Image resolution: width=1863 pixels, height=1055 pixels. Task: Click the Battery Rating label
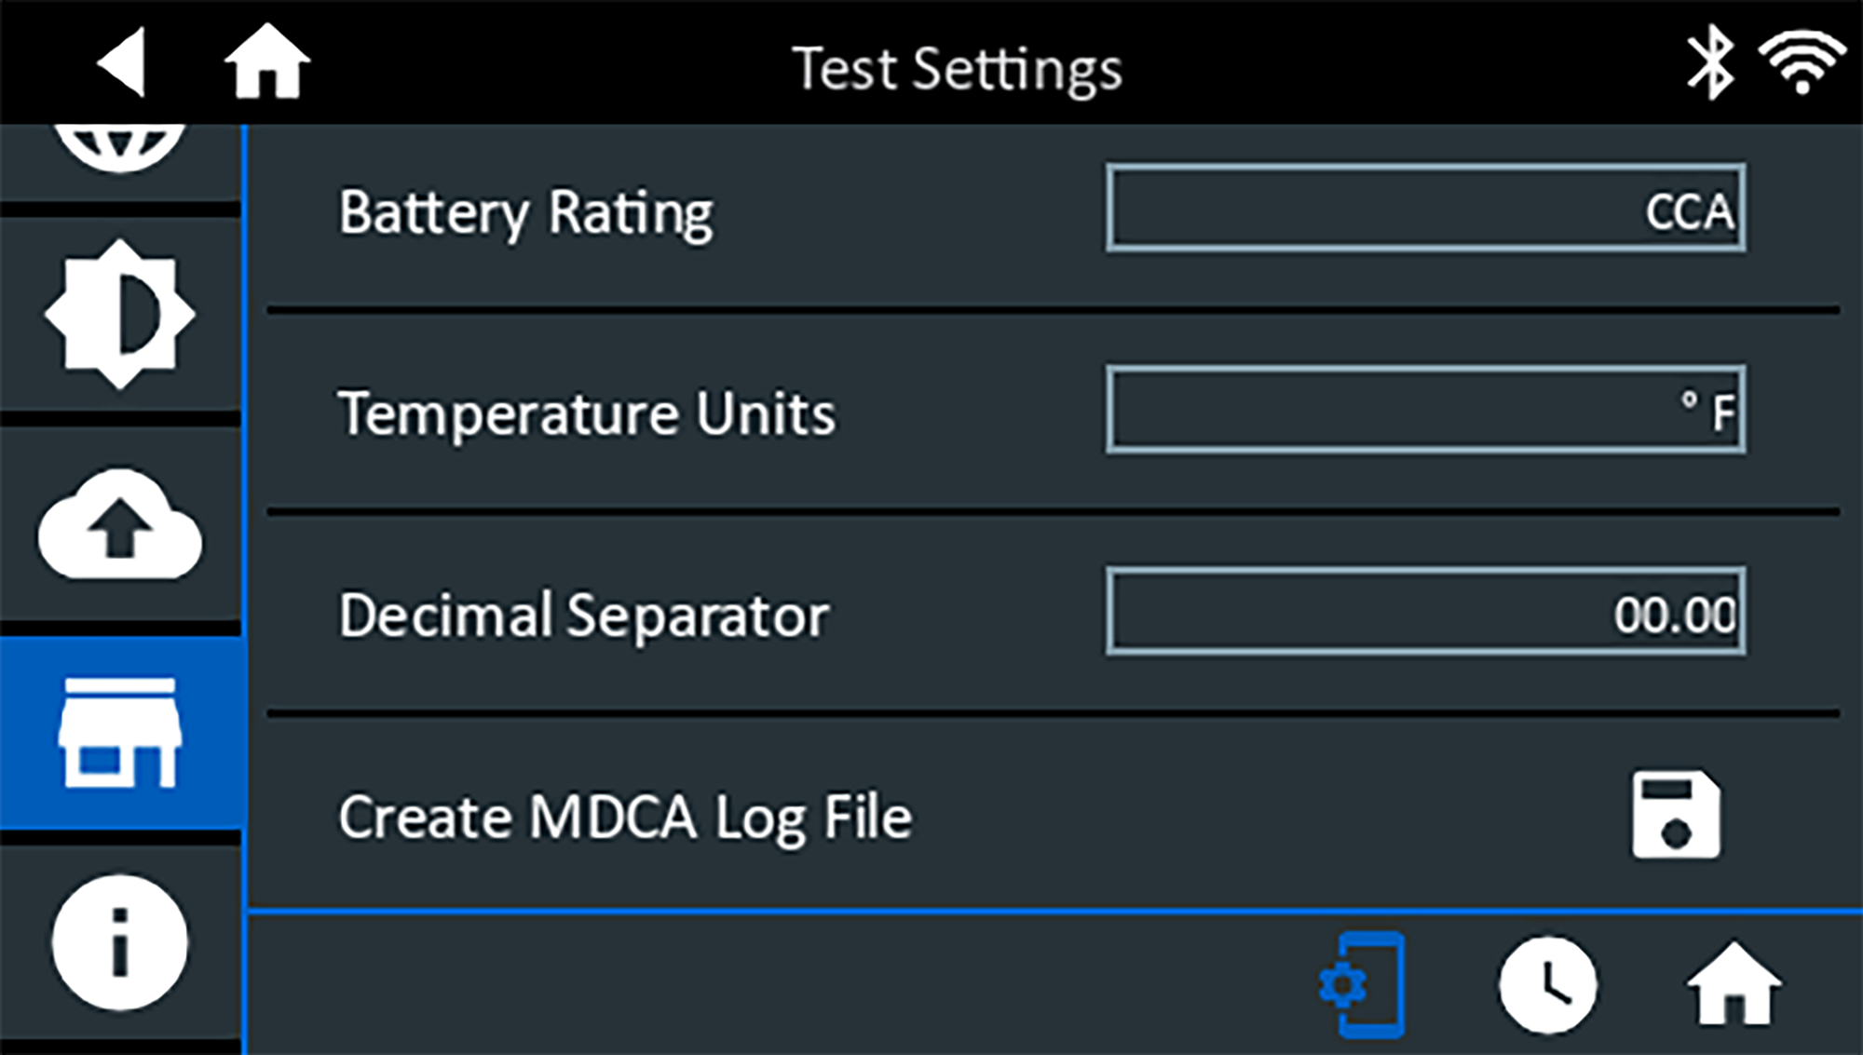pos(525,213)
